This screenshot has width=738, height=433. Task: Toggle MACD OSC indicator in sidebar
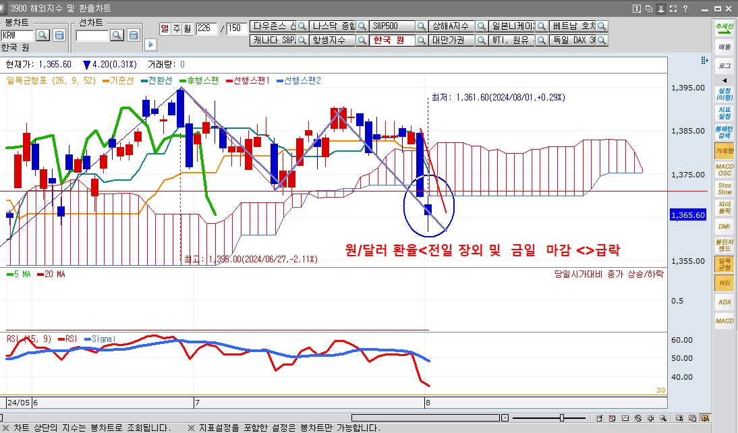click(x=725, y=170)
